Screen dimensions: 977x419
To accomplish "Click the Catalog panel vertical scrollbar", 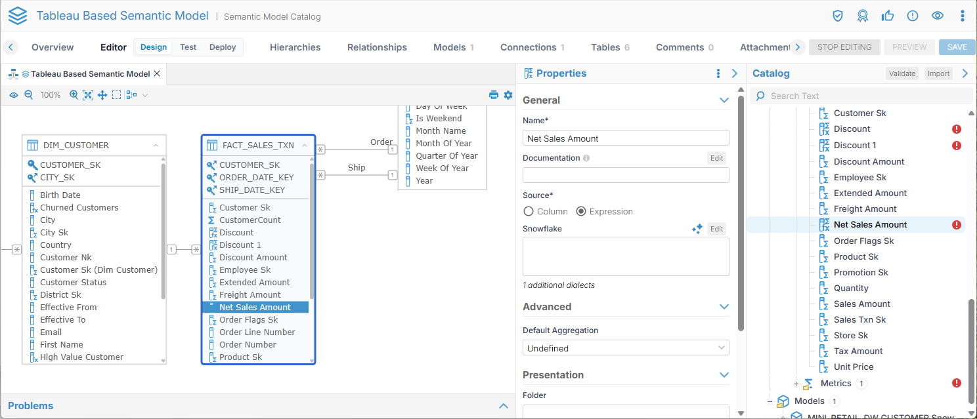I will coord(971,348).
